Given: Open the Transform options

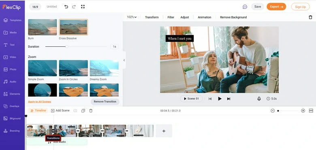Looking at the screenshot, I should 152,17.
